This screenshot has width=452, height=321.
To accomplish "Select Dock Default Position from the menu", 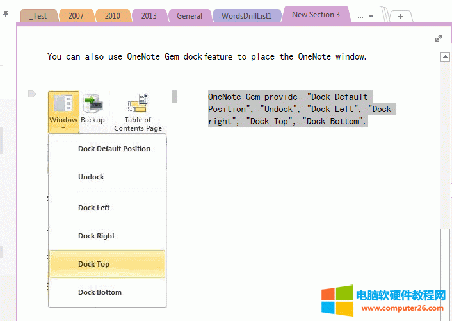I will (x=114, y=149).
